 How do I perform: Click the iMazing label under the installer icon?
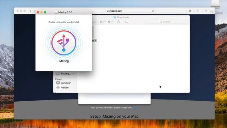(x=64, y=61)
